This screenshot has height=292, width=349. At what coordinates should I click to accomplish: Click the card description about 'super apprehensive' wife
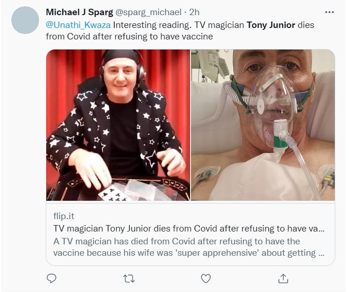pyautogui.click(x=189, y=247)
